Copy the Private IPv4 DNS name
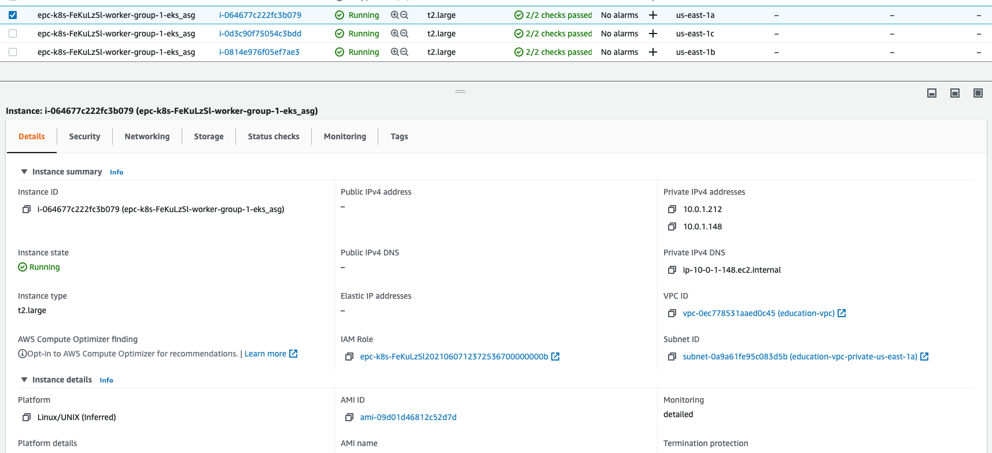This screenshot has height=453, width=992. coord(672,270)
